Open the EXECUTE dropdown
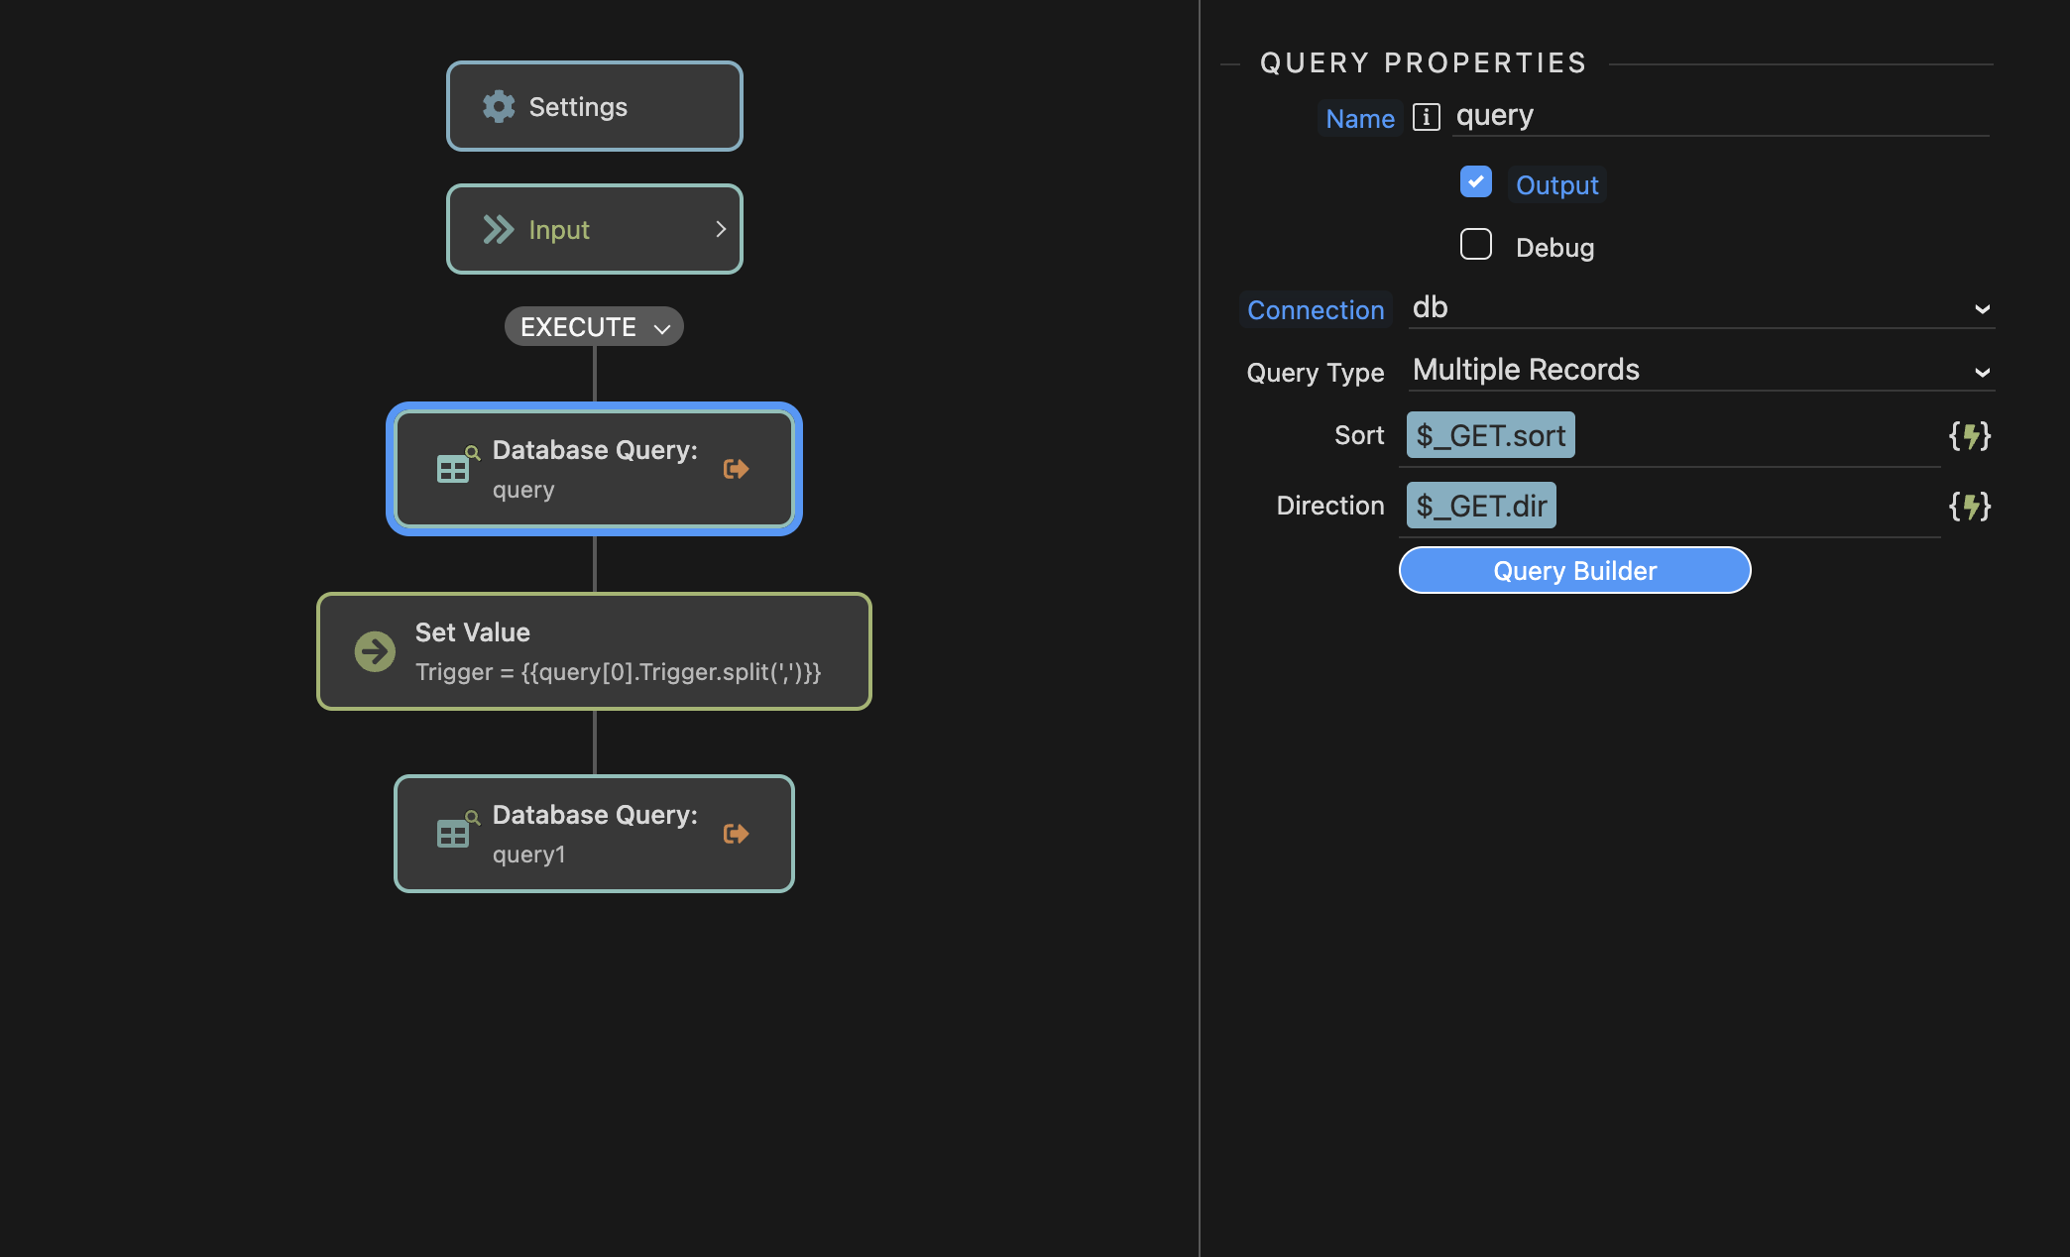The image size is (2070, 1257). pyautogui.click(x=594, y=326)
